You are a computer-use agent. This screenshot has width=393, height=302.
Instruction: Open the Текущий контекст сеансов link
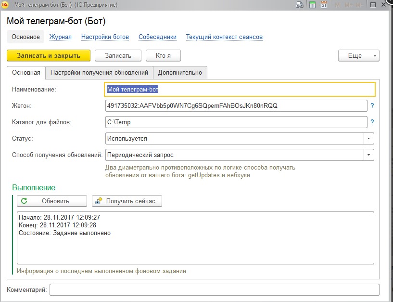pos(224,37)
